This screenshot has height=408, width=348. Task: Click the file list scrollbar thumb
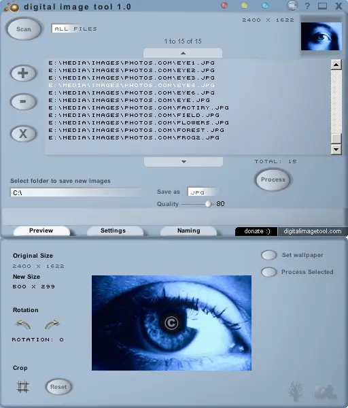[x=336, y=138]
